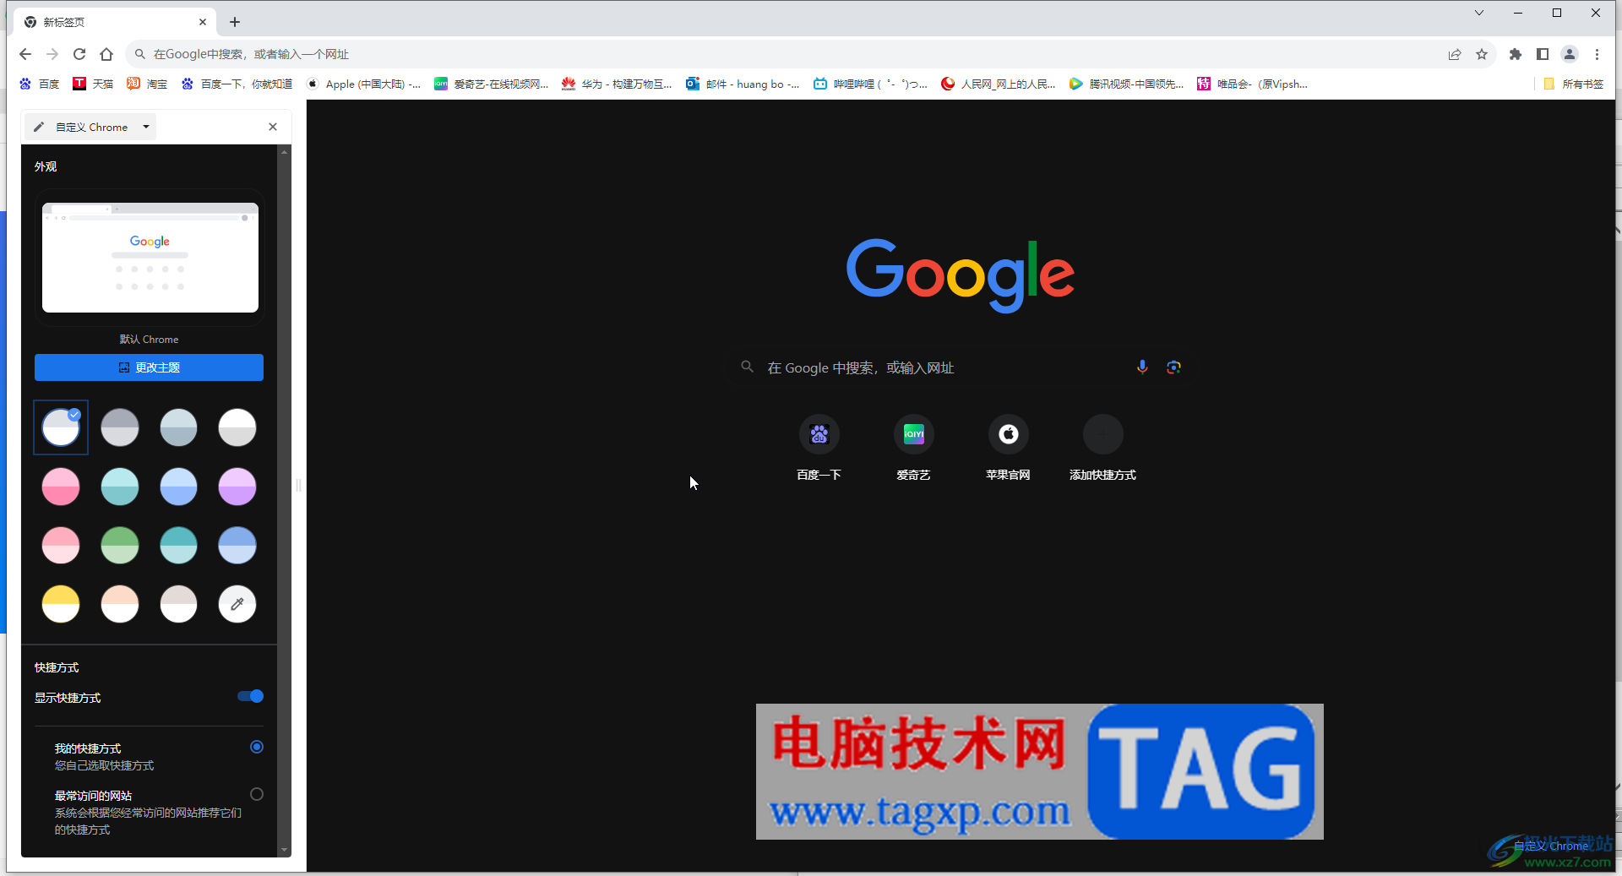Open the 百度一下 shortcut tile
The height and width of the screenshot is (876, 1622).
coord(819,449)
